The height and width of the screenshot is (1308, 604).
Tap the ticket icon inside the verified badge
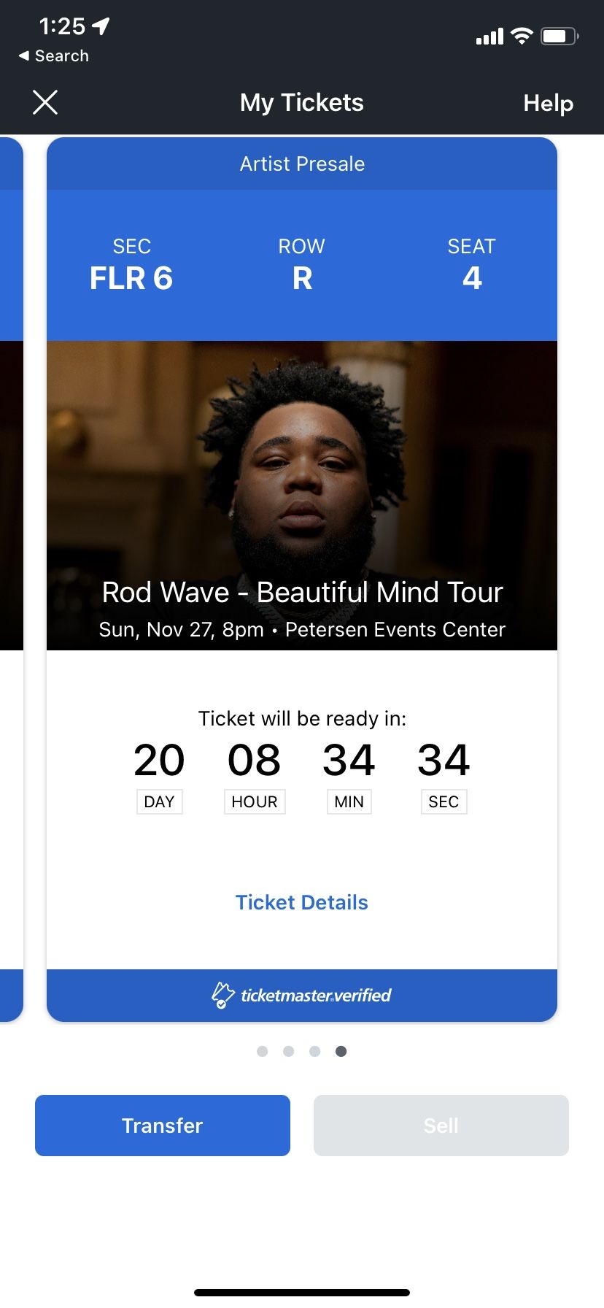tap(222, 994)
